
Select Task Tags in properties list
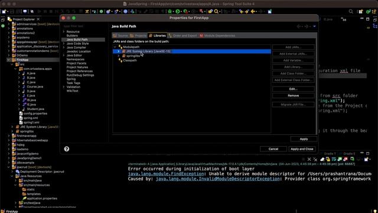pyautogui.click(x=73, y=83)
